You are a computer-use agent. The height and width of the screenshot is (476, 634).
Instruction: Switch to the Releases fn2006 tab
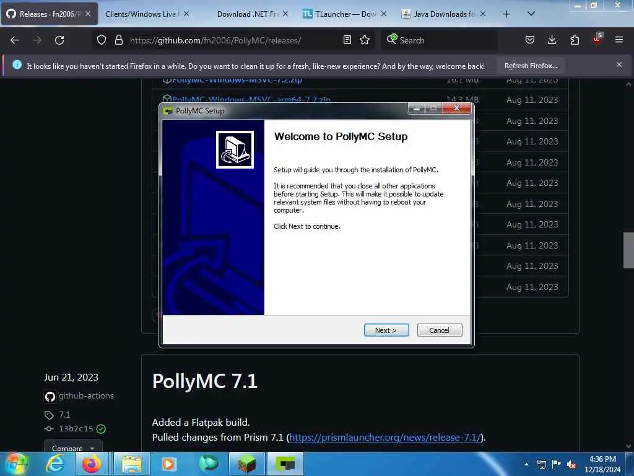point(48,14)
